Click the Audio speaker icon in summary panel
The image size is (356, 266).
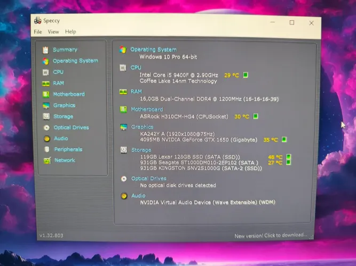click(124, 196)
